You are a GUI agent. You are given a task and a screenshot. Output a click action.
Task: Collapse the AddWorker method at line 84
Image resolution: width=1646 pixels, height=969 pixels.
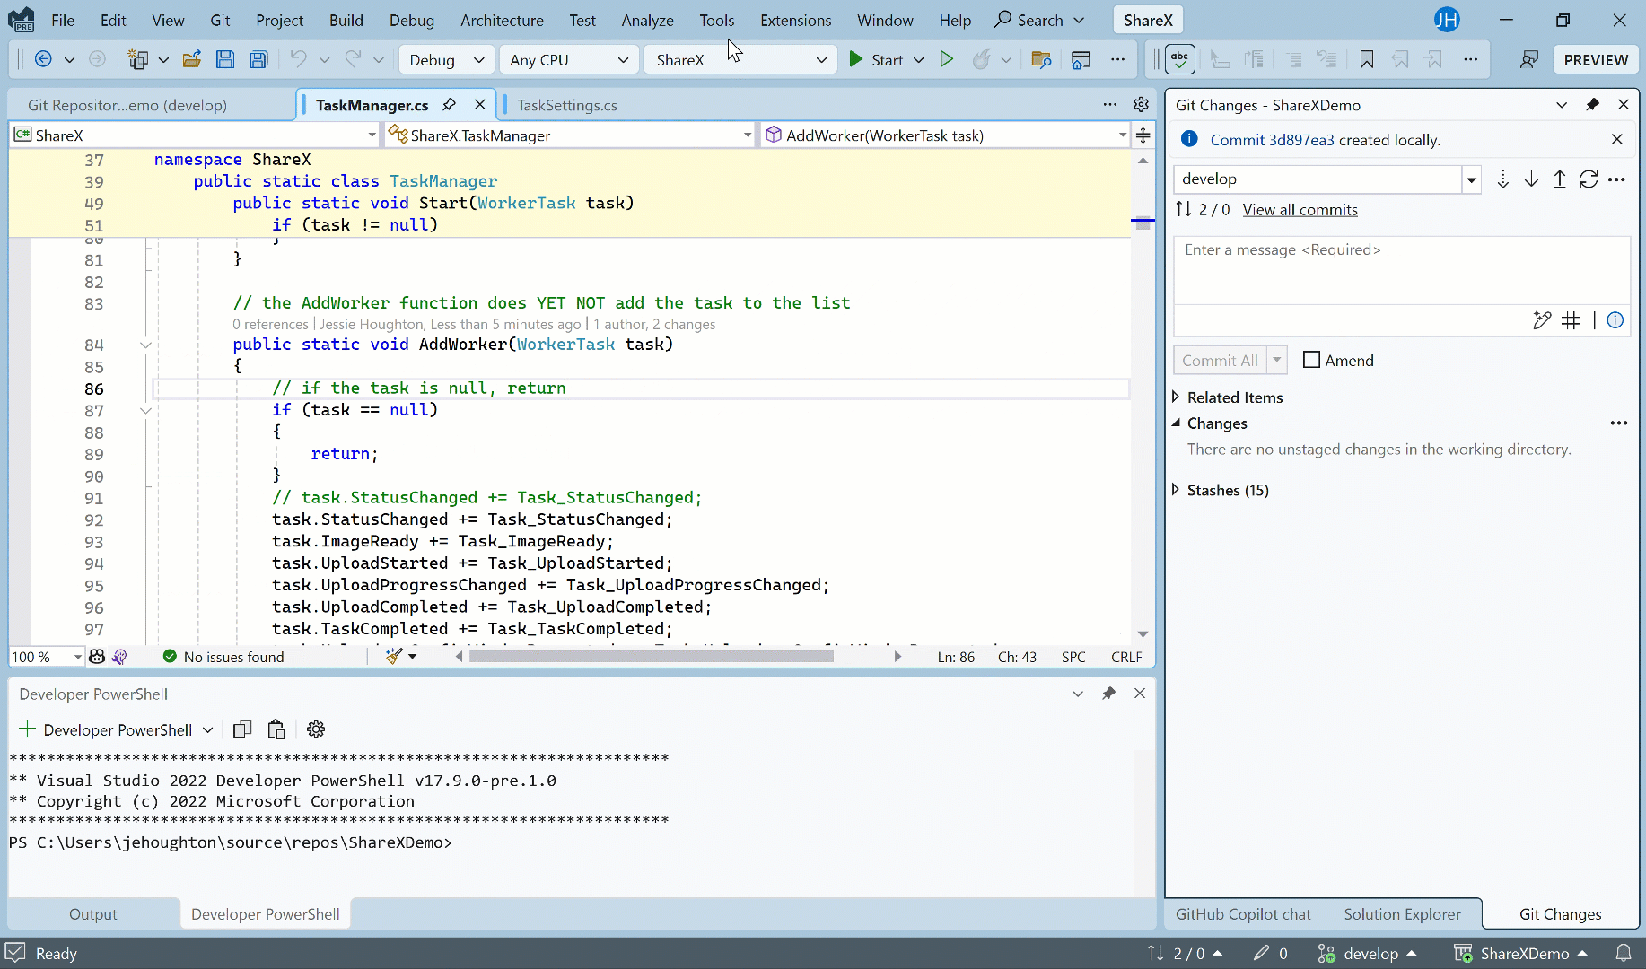click(145, 345)
